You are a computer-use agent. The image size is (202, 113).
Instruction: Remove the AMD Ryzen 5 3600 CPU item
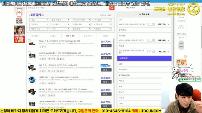tap(168, 24)
